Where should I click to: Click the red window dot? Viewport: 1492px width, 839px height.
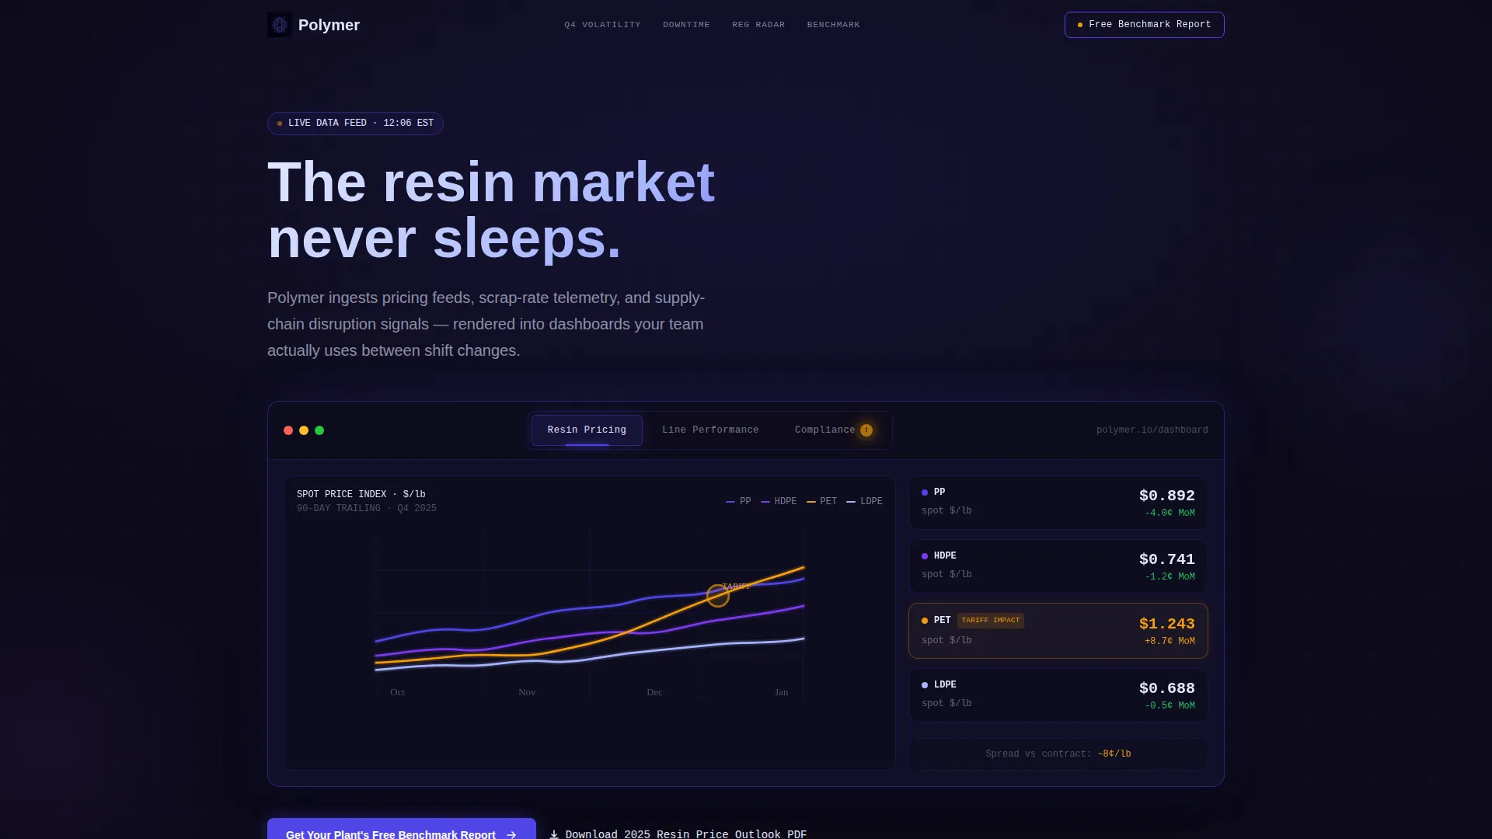pyautogui.click(x=288, y=430)
